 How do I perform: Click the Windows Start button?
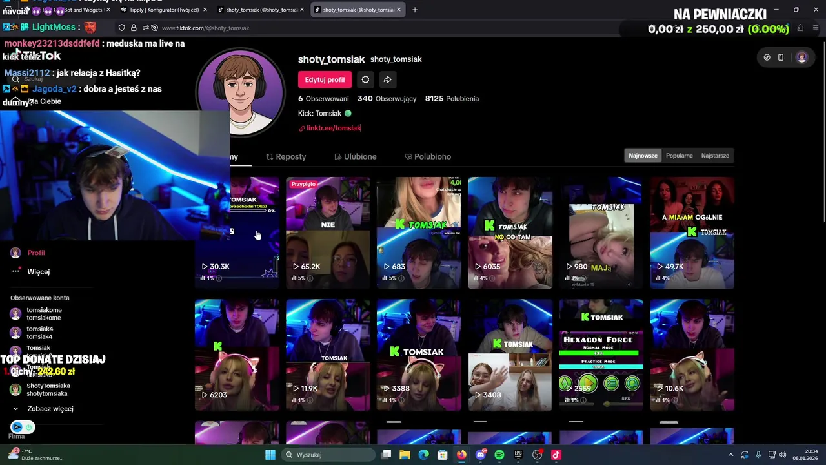[x=270, y=455]
